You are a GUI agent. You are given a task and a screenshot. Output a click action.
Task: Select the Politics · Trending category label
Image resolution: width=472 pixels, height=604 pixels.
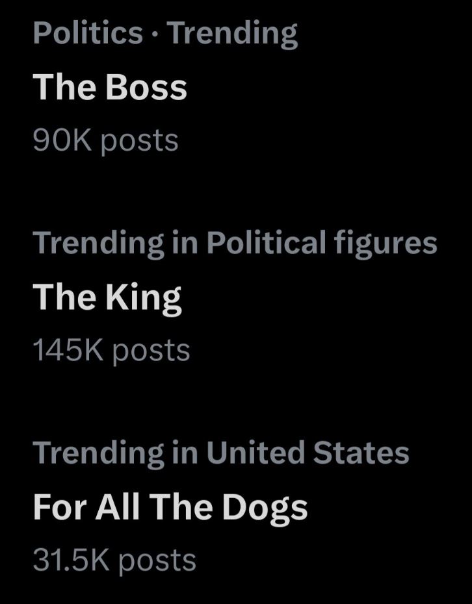point(165,34)
